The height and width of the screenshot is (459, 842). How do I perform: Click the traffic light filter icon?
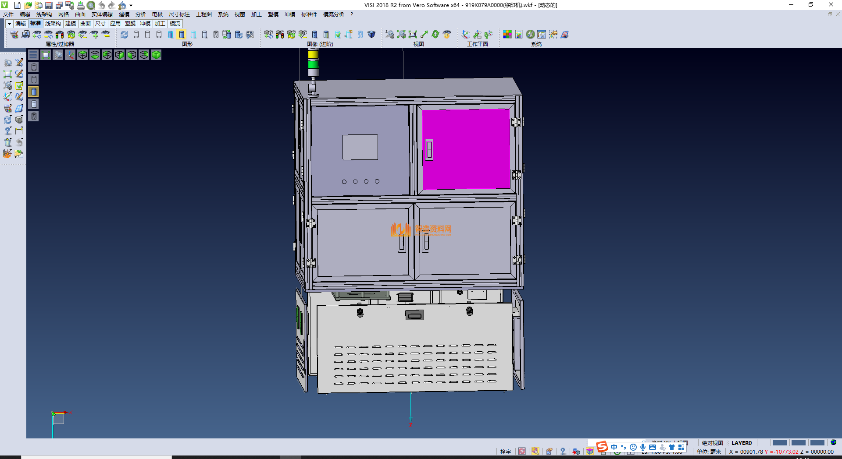point(60,34)
